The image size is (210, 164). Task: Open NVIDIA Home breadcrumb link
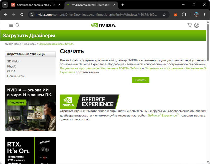(13, 44)
